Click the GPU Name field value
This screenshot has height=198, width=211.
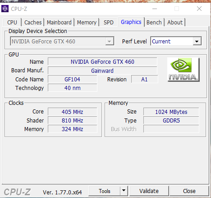click(102, 62)
